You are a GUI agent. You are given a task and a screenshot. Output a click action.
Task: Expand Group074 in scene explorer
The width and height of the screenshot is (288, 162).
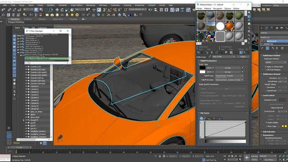23,120
